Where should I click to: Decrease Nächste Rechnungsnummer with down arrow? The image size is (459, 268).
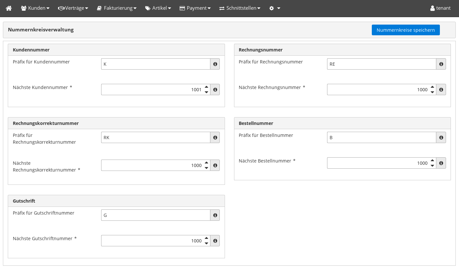click(432, 92)
